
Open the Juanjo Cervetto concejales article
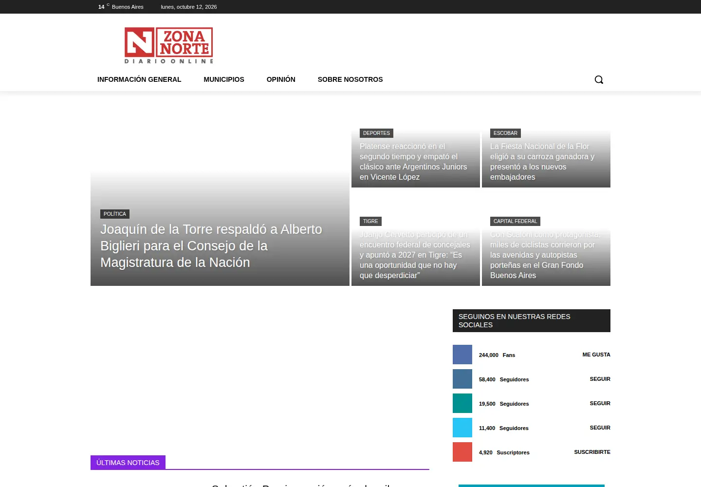[x=415, y=255]
